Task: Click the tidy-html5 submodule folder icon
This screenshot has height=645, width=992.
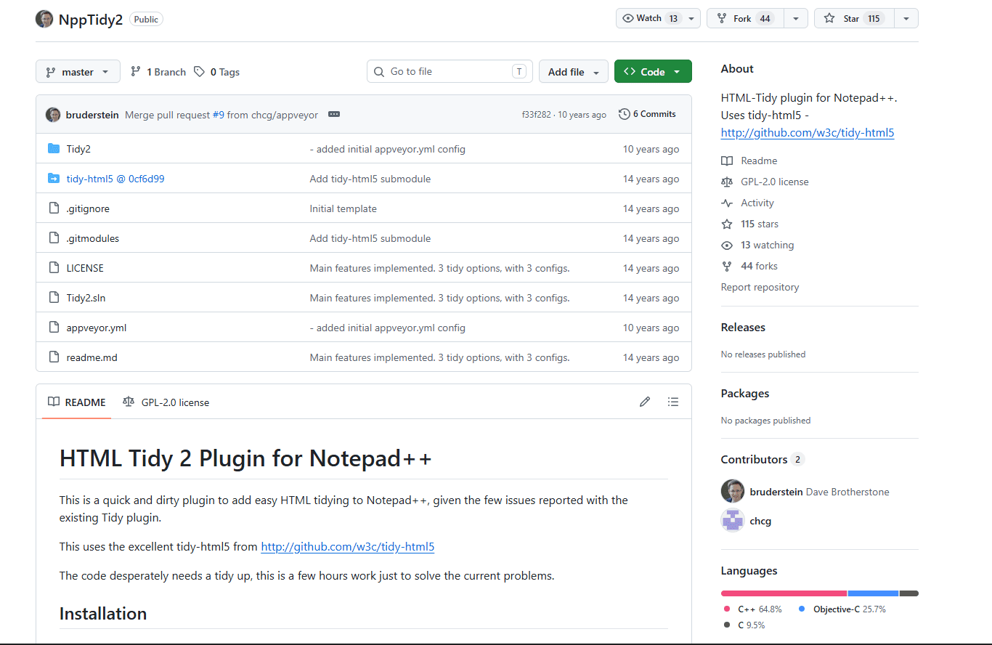Action: click(x=54, y=179)
